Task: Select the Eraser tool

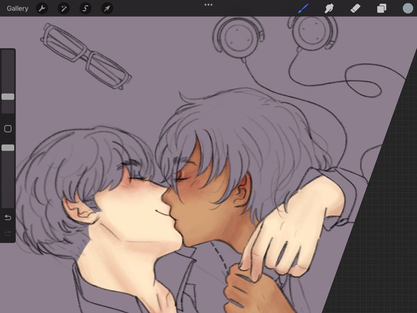Action: (355, 9)
